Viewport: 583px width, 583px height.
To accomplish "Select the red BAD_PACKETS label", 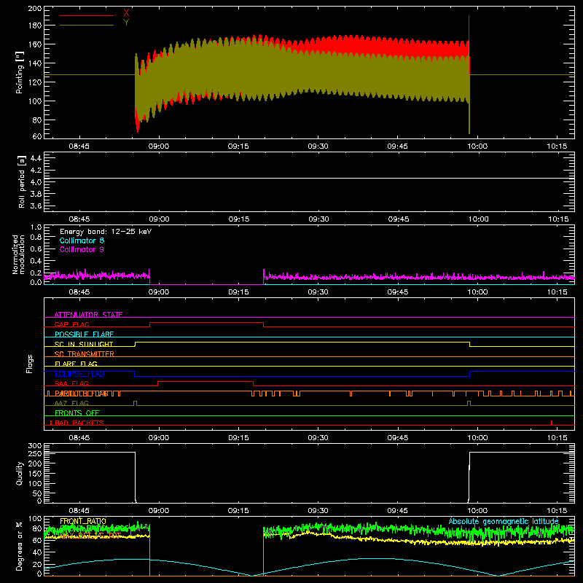I will tap(79, 423).
